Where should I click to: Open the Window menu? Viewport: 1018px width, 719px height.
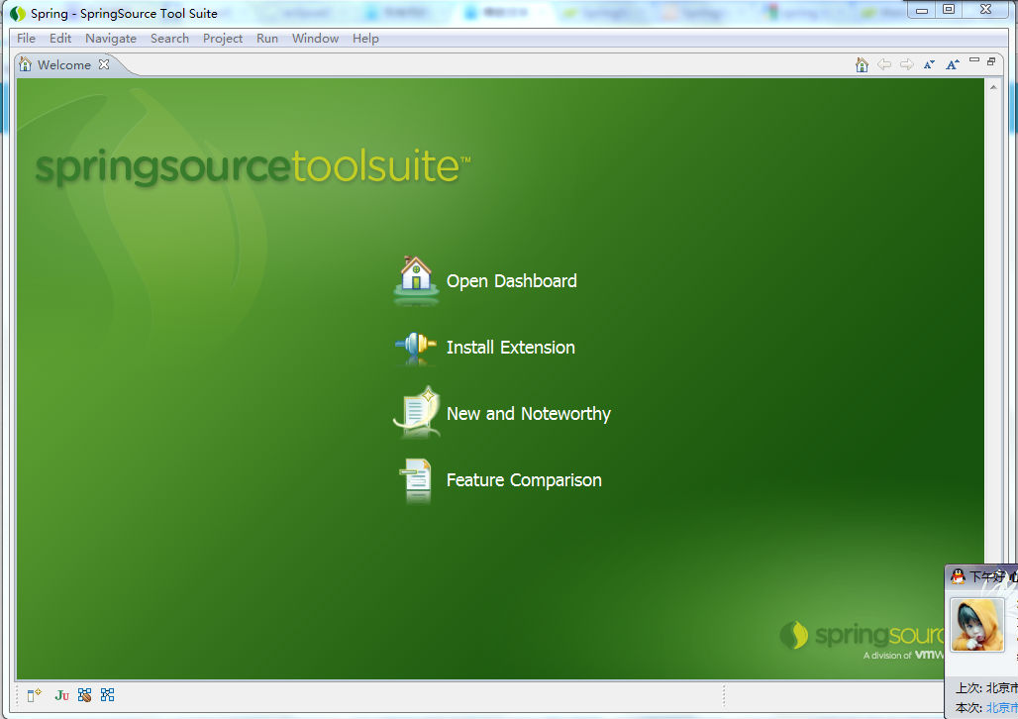(315, 39)
